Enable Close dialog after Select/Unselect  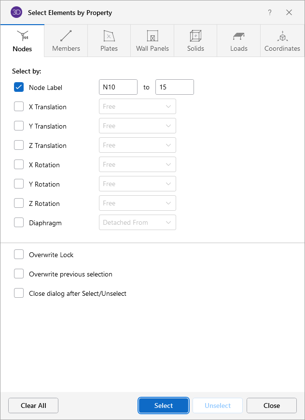pyautogui.click(x=19, y=293)
